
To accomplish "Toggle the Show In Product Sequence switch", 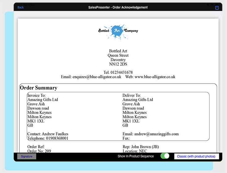I will (165, 156).
